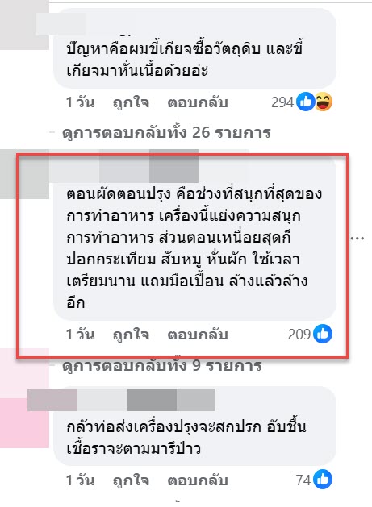
Task: Open the reaction count 209 list
Action: pos(299,335)
